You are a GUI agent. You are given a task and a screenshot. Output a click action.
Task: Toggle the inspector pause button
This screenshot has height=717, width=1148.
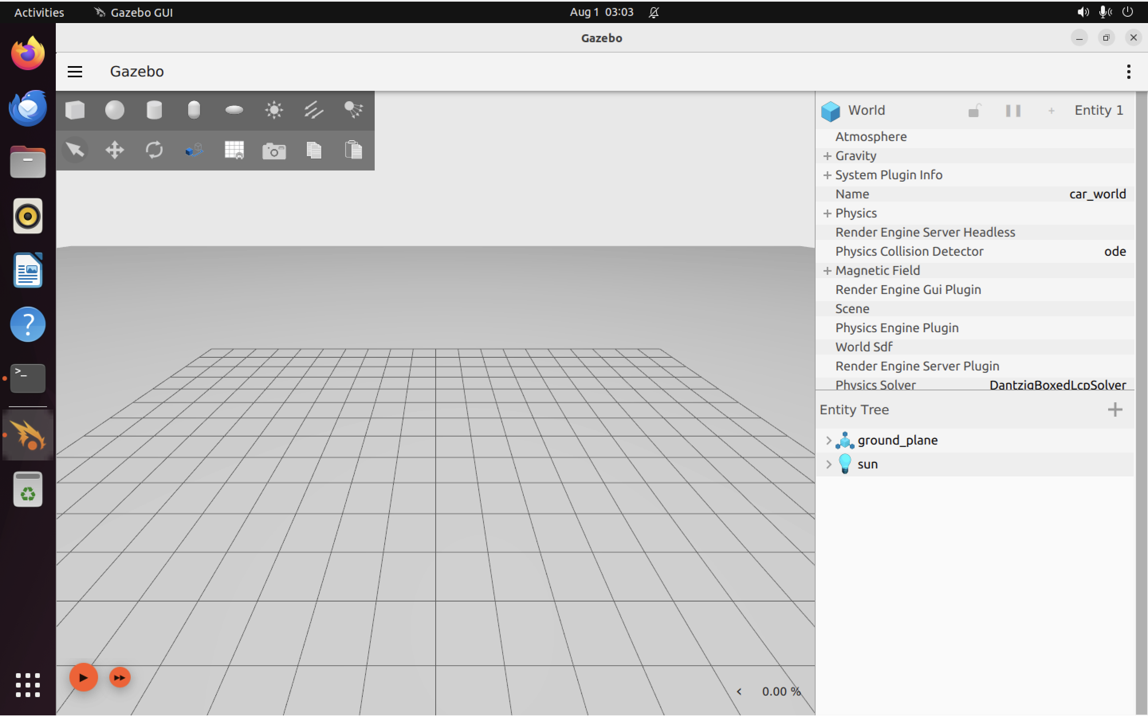(x=1013, y=110)
